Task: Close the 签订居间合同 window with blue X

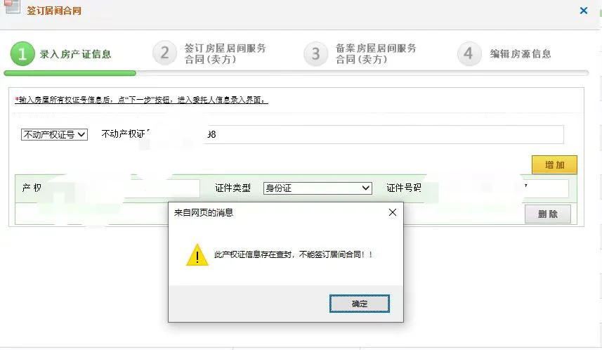Action: click(584, 11)
